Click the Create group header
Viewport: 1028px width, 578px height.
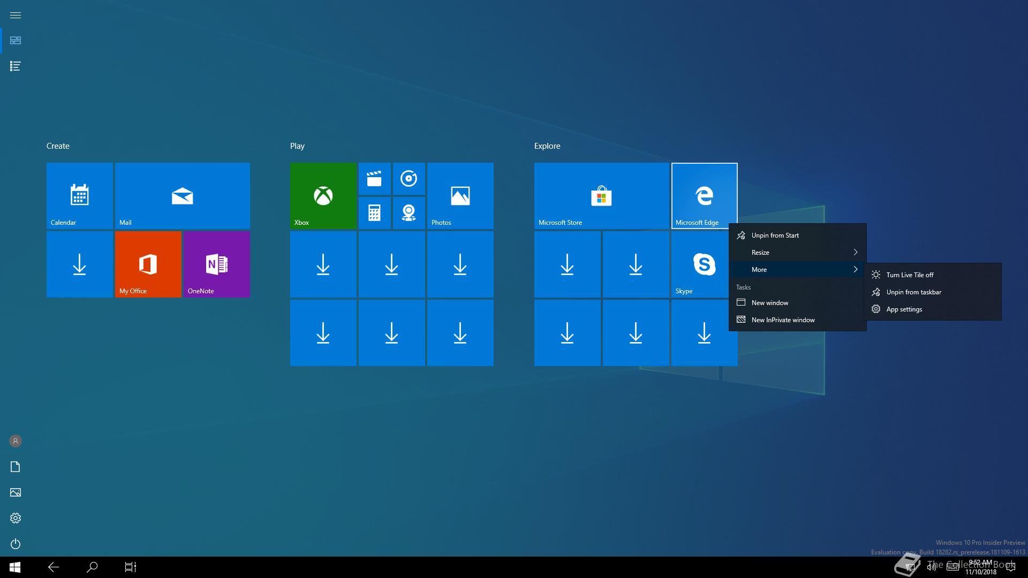[x=58, y=146]
